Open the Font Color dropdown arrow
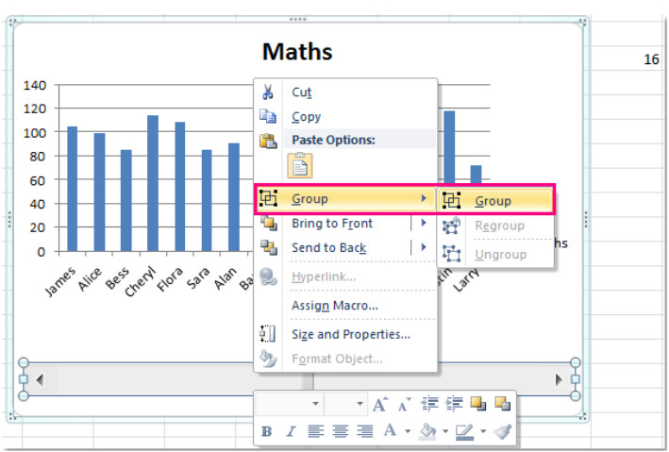The height and width of the screenshot is (452, 669). pyautogui.click(x=408, y=431)
